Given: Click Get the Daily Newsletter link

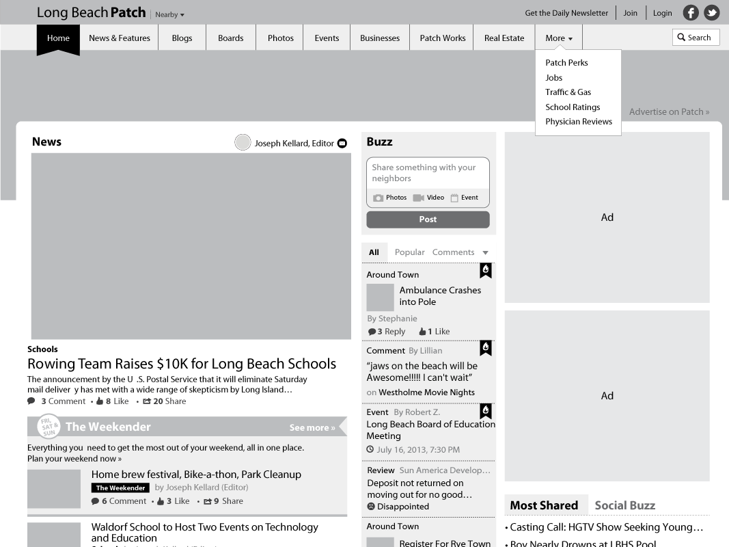Looking at the screenshot, I should click(566, 13).
